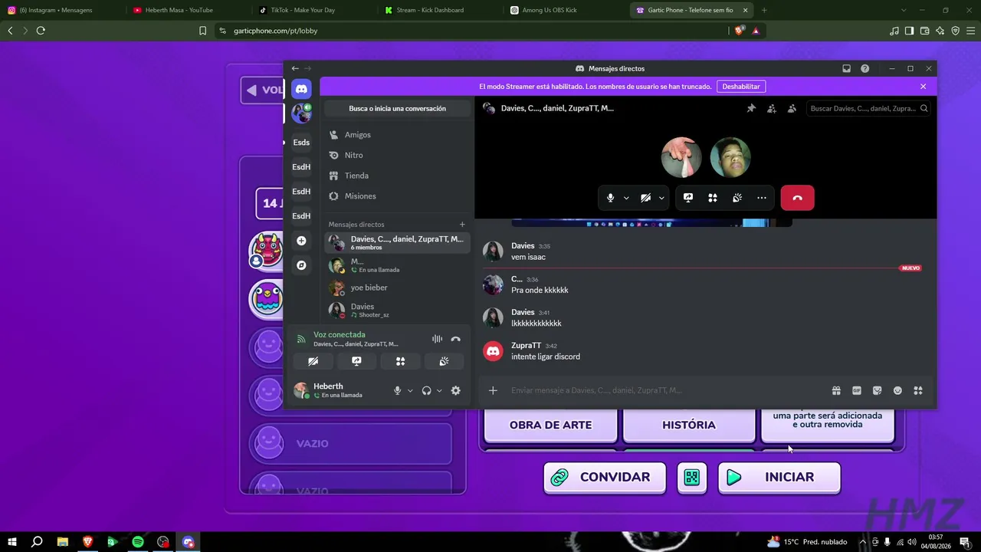The height and width of the screenshot is (552, 981).
Task: Open soundboard in the call control bar
Action: point(737,198)
